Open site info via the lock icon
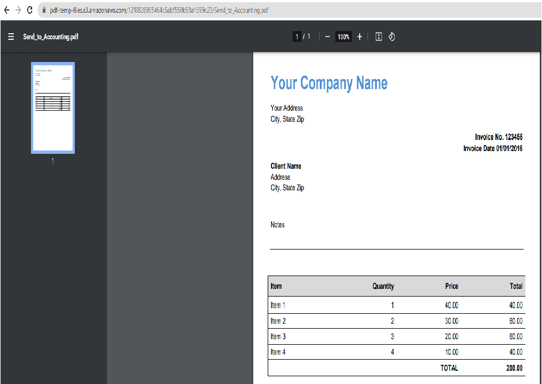 [44, 11]
